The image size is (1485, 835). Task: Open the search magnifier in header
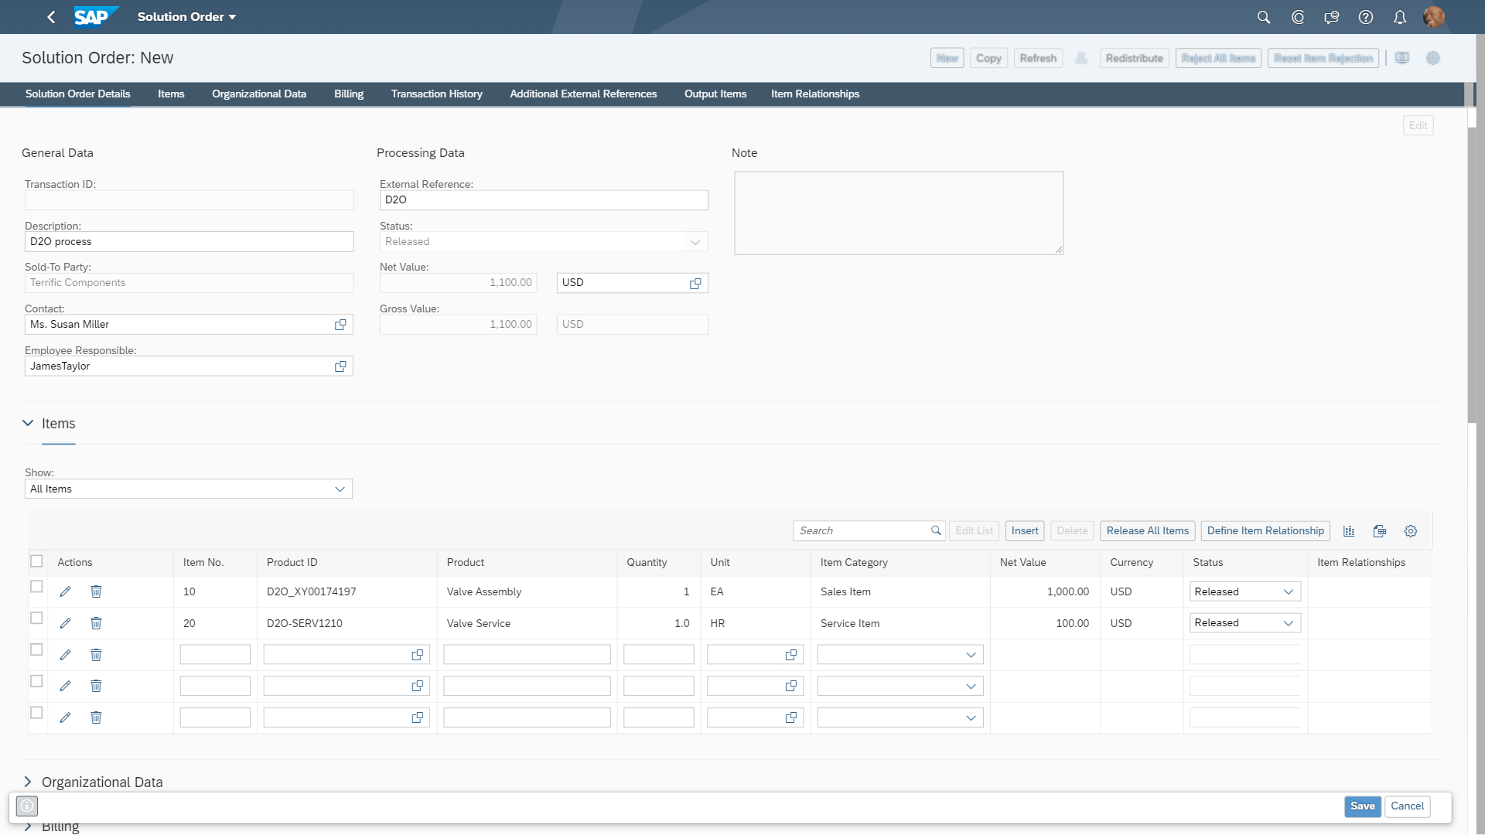coord(1264,17)
